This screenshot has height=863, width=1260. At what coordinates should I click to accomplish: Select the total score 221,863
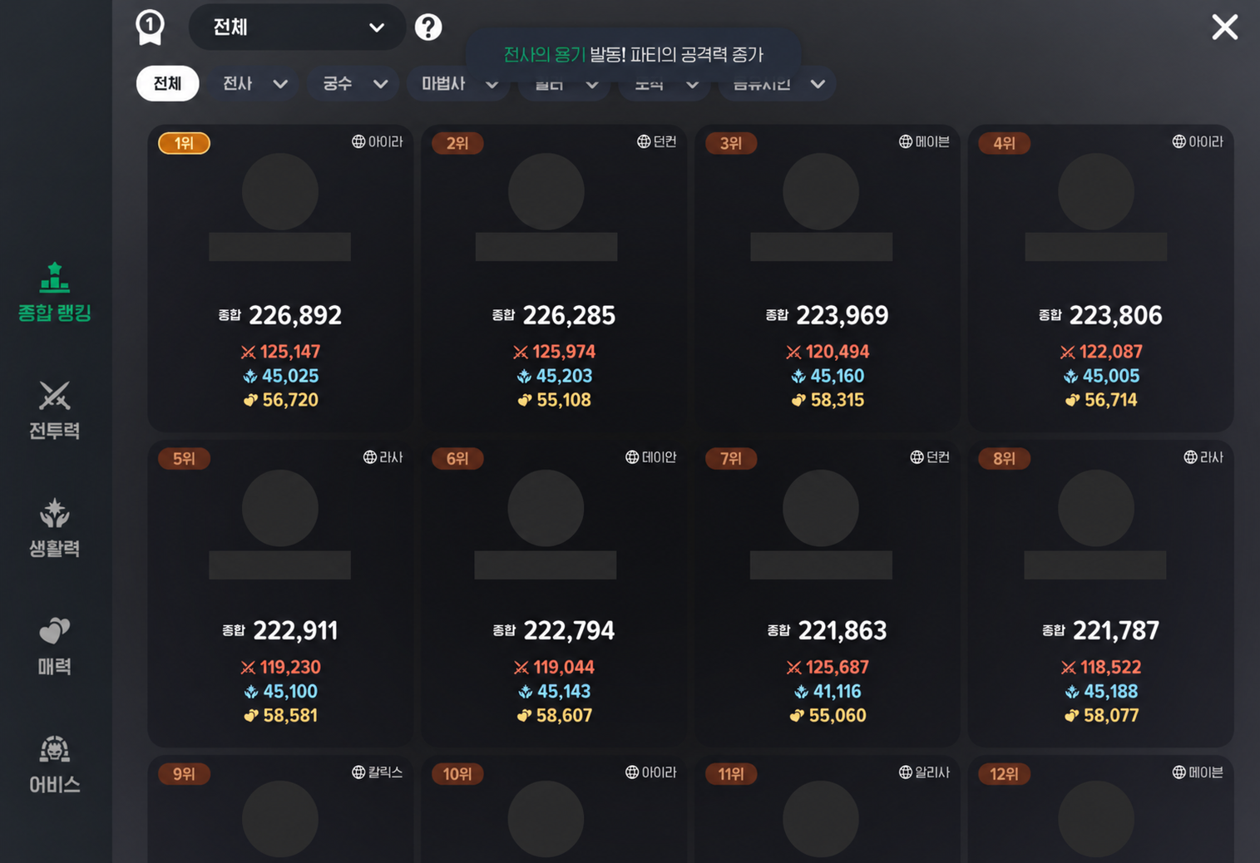[x=842, y=631]
